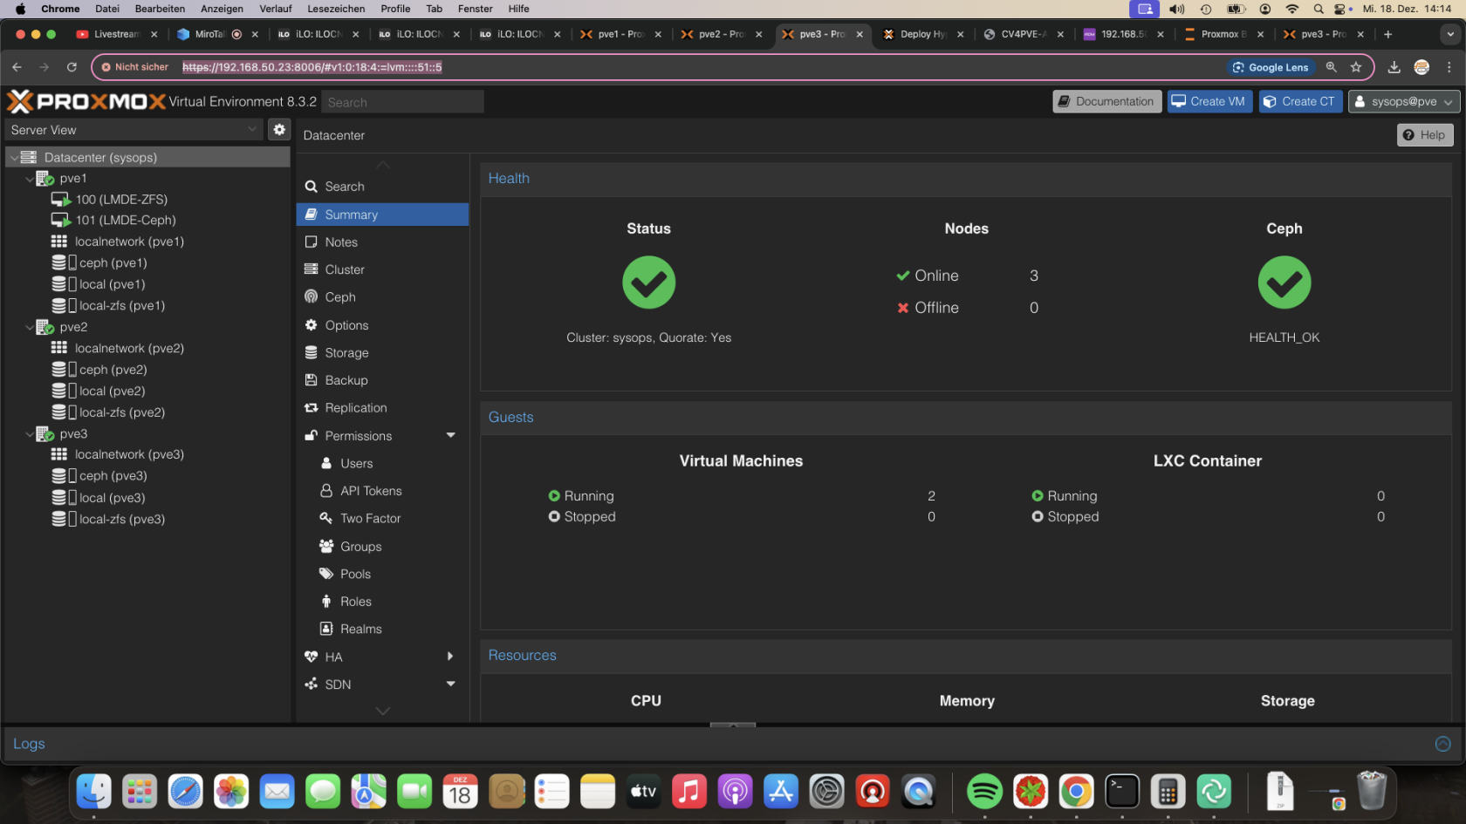Open Chrome three-dot menu
Screen dimensions: 1466x824
coord(1449,67)
